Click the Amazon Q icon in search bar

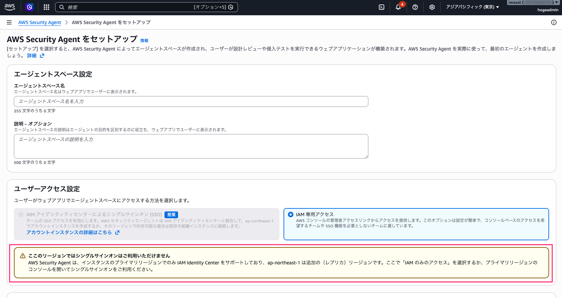pos(231,7)
